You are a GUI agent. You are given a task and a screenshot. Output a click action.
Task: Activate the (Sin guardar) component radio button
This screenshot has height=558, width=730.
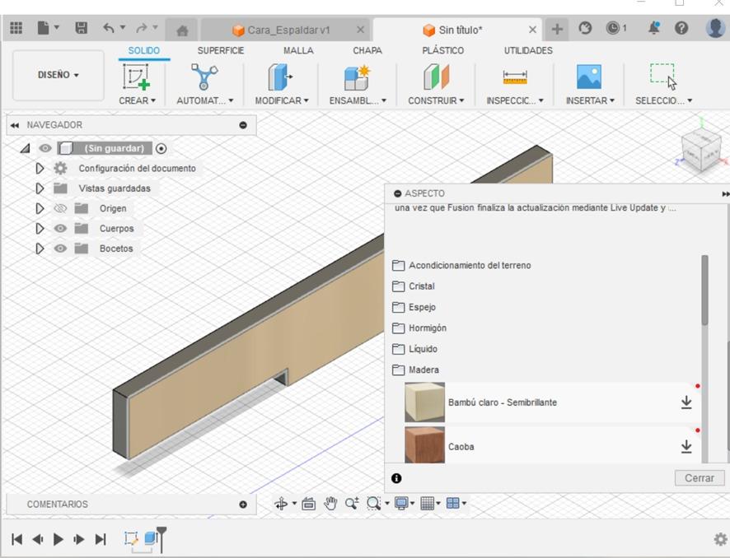pos(161,148)
